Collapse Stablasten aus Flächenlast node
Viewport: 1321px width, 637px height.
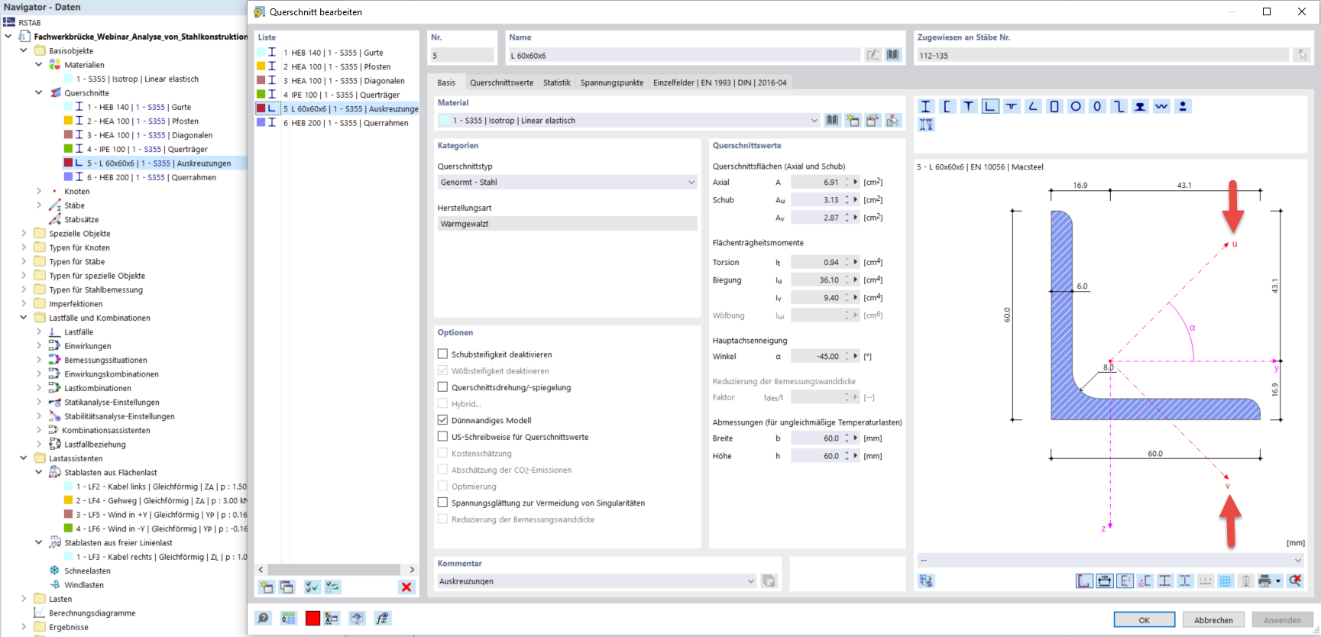39,473
